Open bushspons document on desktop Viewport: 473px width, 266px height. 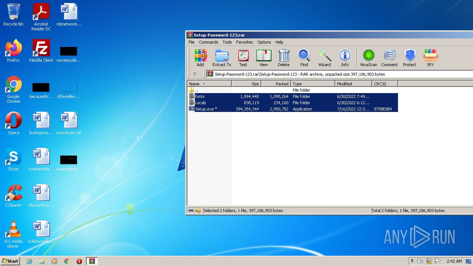[41, 123]
